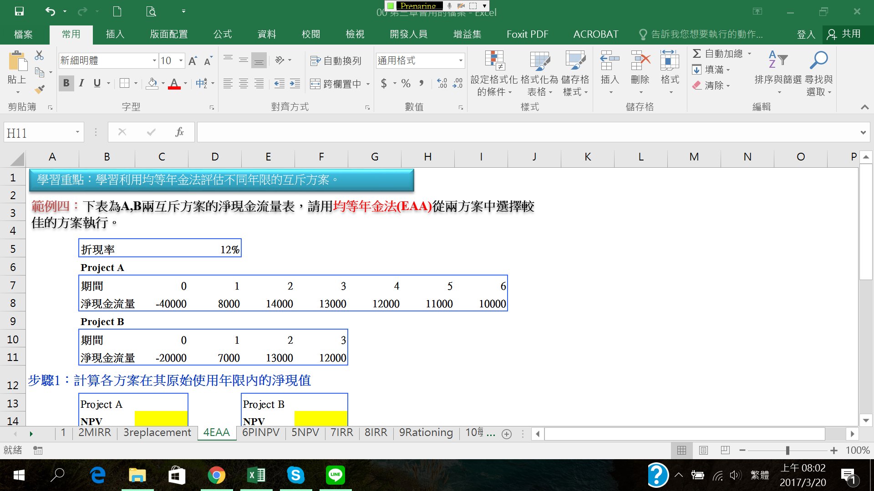Select the Format Painter brush icon
874x491 pixels.
click(x=40, y=89)
